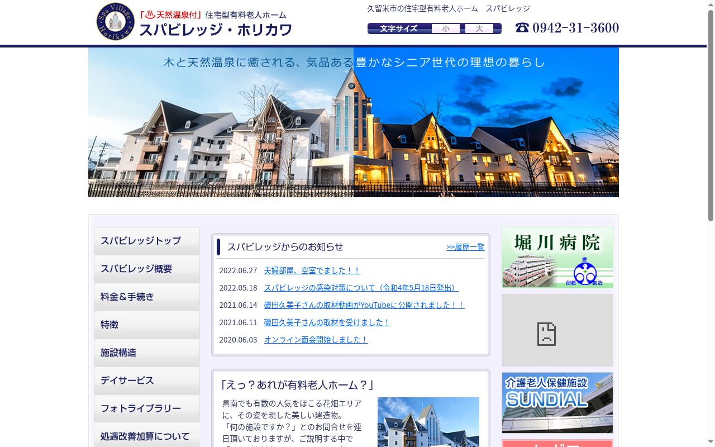Click the スパビレッジ・ホリカワ site title
This screenshot has width=715, height=447.
coord(216,30)
